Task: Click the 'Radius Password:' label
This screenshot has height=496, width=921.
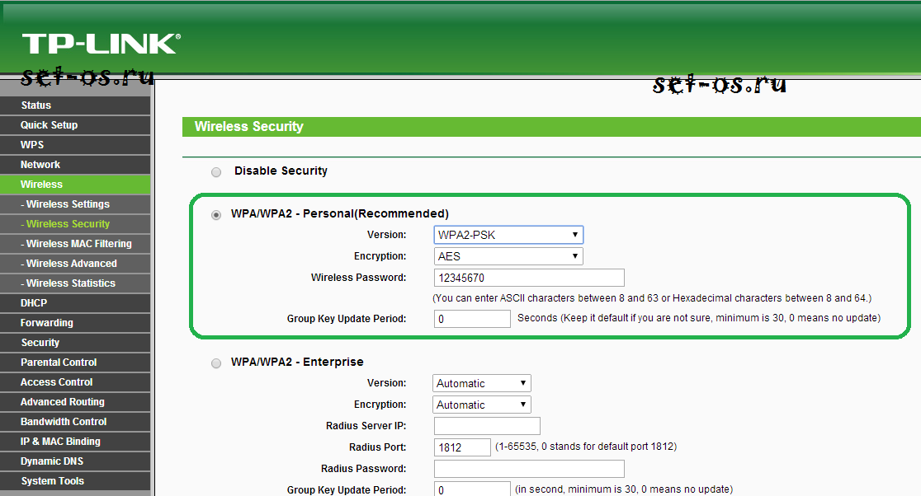Action: coord(364,469)
